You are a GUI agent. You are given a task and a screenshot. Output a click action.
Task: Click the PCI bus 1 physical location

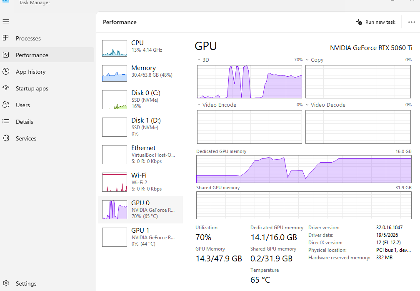point(393,250)
